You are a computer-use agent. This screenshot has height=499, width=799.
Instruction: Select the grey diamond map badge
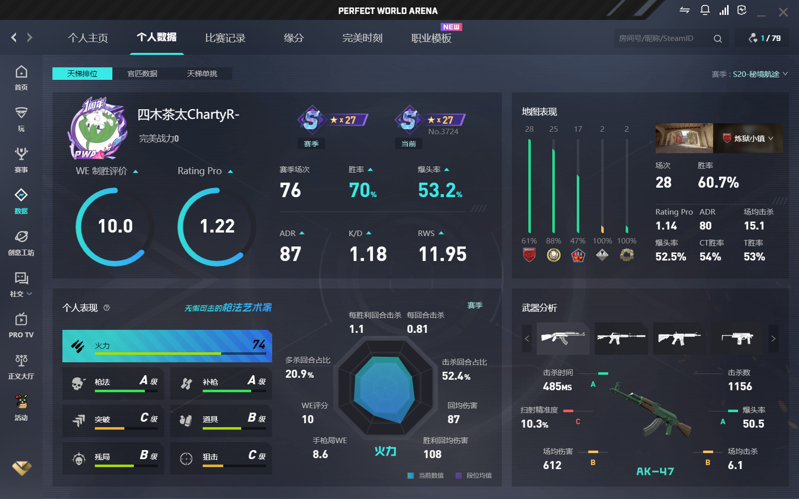[x=602, y=255]
